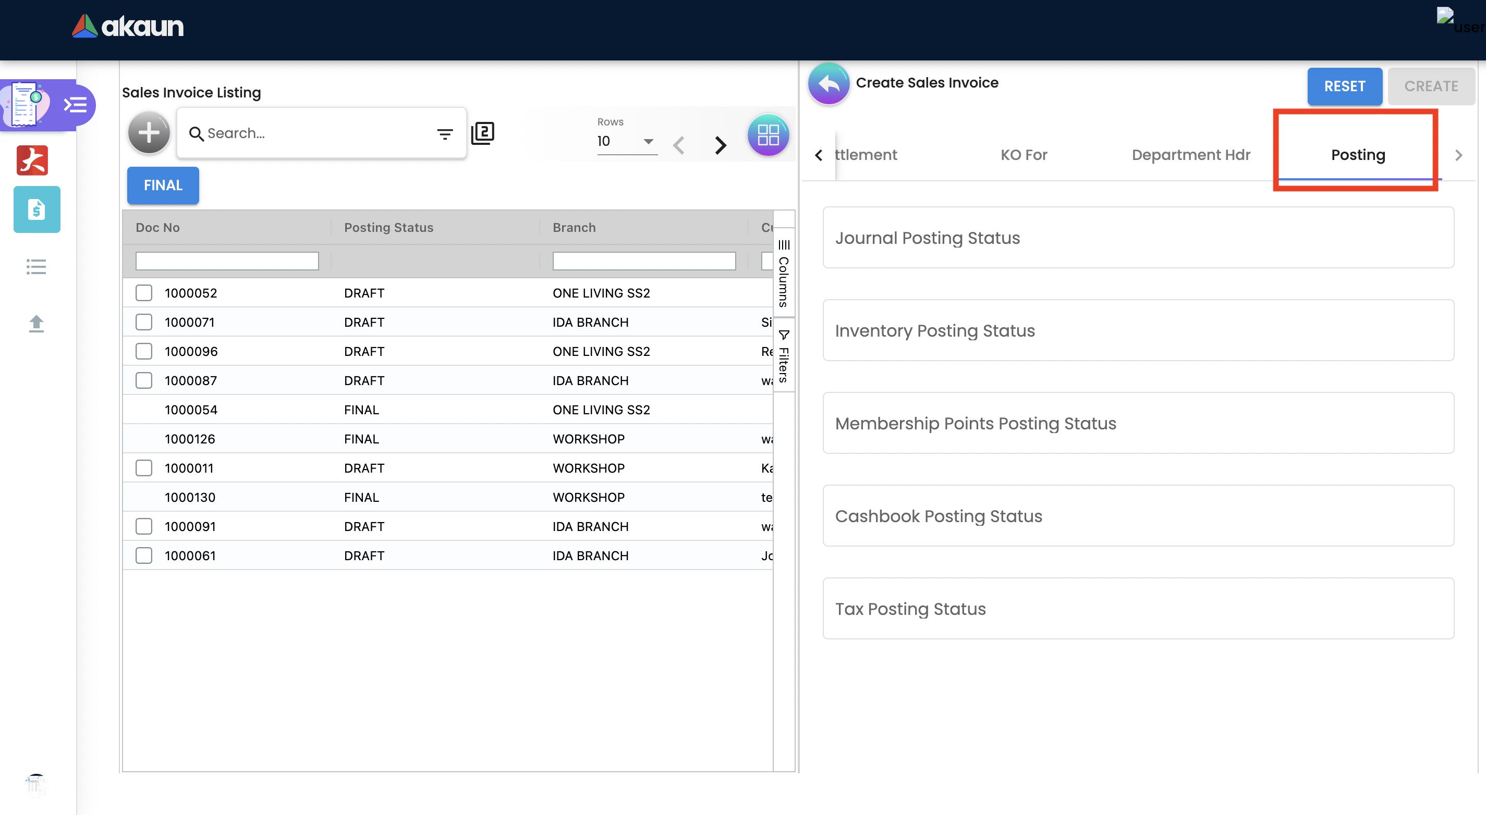Open the list view sidebar icon

point(36,266)
